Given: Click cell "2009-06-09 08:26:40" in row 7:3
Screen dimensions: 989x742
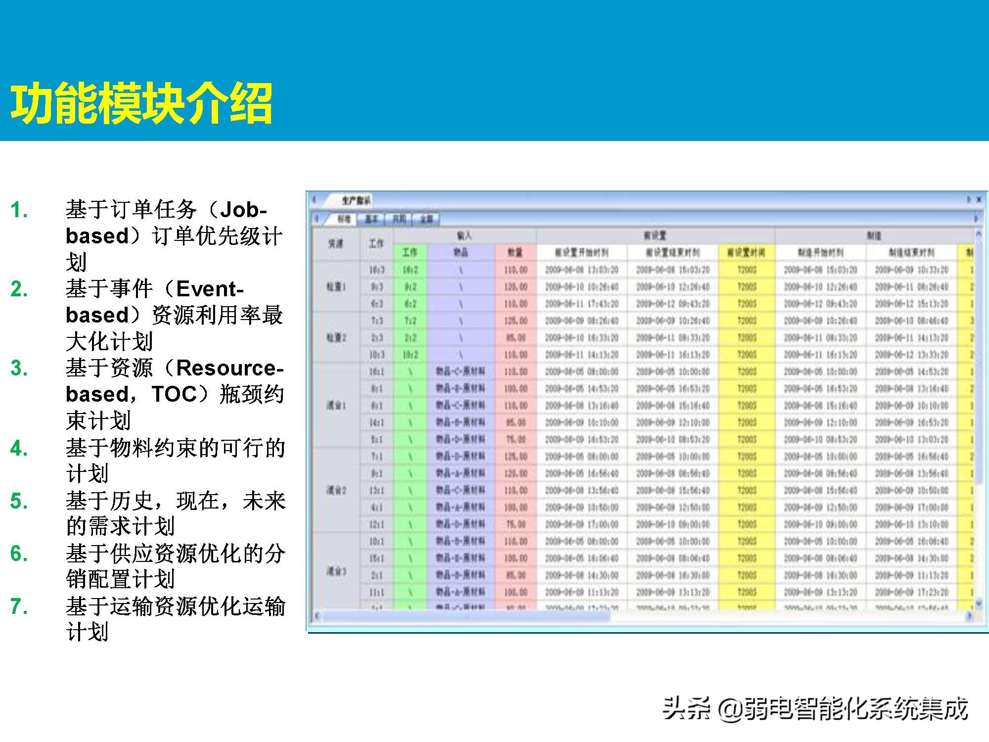Looking at the screenshot, I should [x=582, y=321].
